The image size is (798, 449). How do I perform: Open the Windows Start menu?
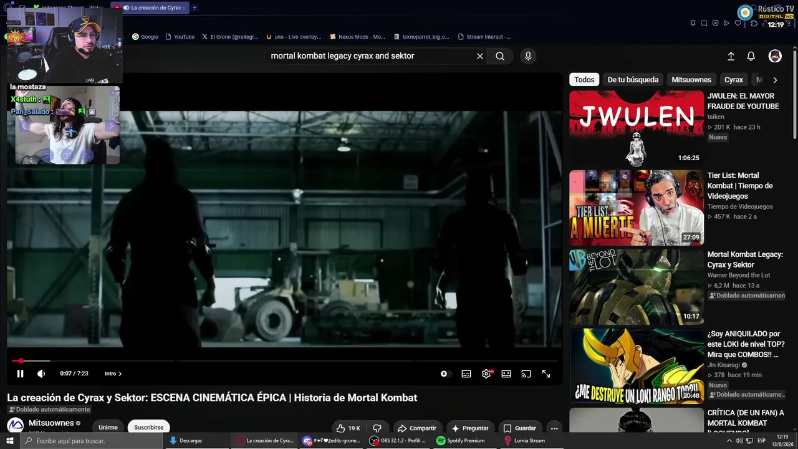coord(10,441)
